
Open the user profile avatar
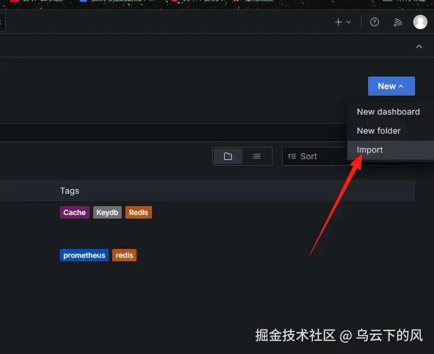click(420, 22)
